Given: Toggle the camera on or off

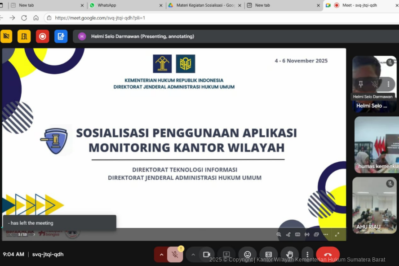Looking at the screenshot, I should pyautogui.click(x=206, y=254).
